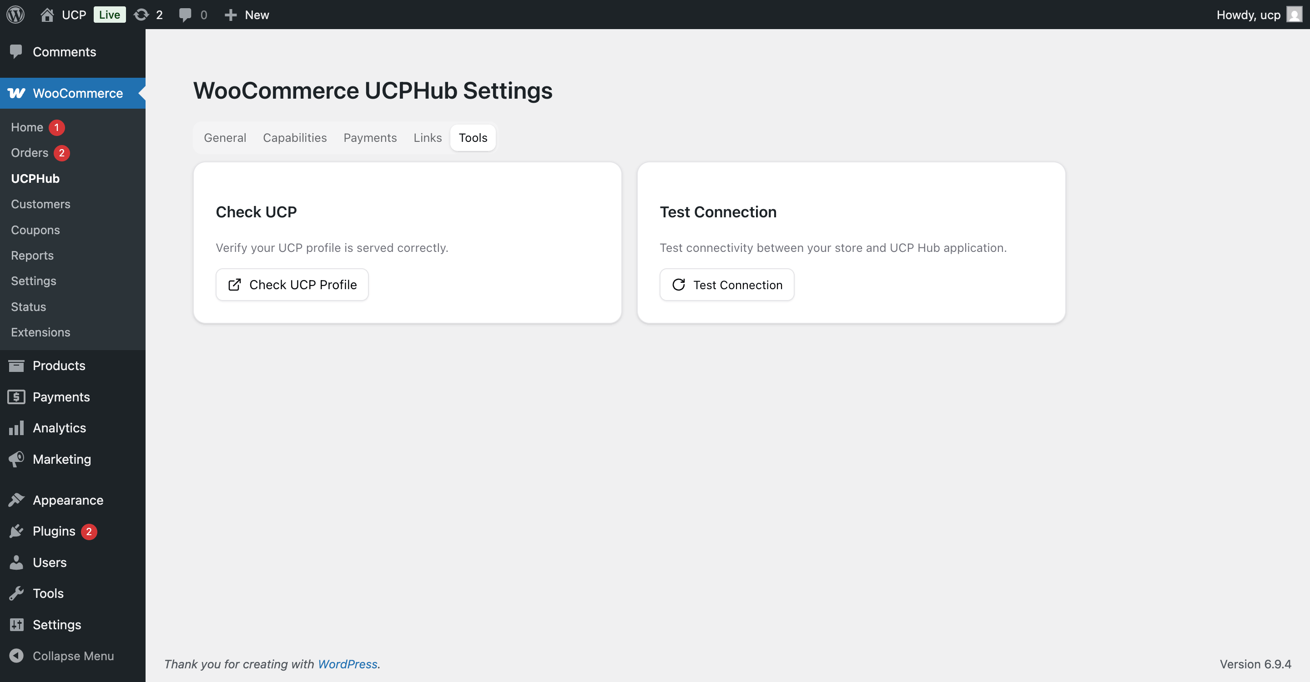The width and height of the screenshot is (1310, 682).
Task: Select the Links tab
Action: (x=427, y=137)
